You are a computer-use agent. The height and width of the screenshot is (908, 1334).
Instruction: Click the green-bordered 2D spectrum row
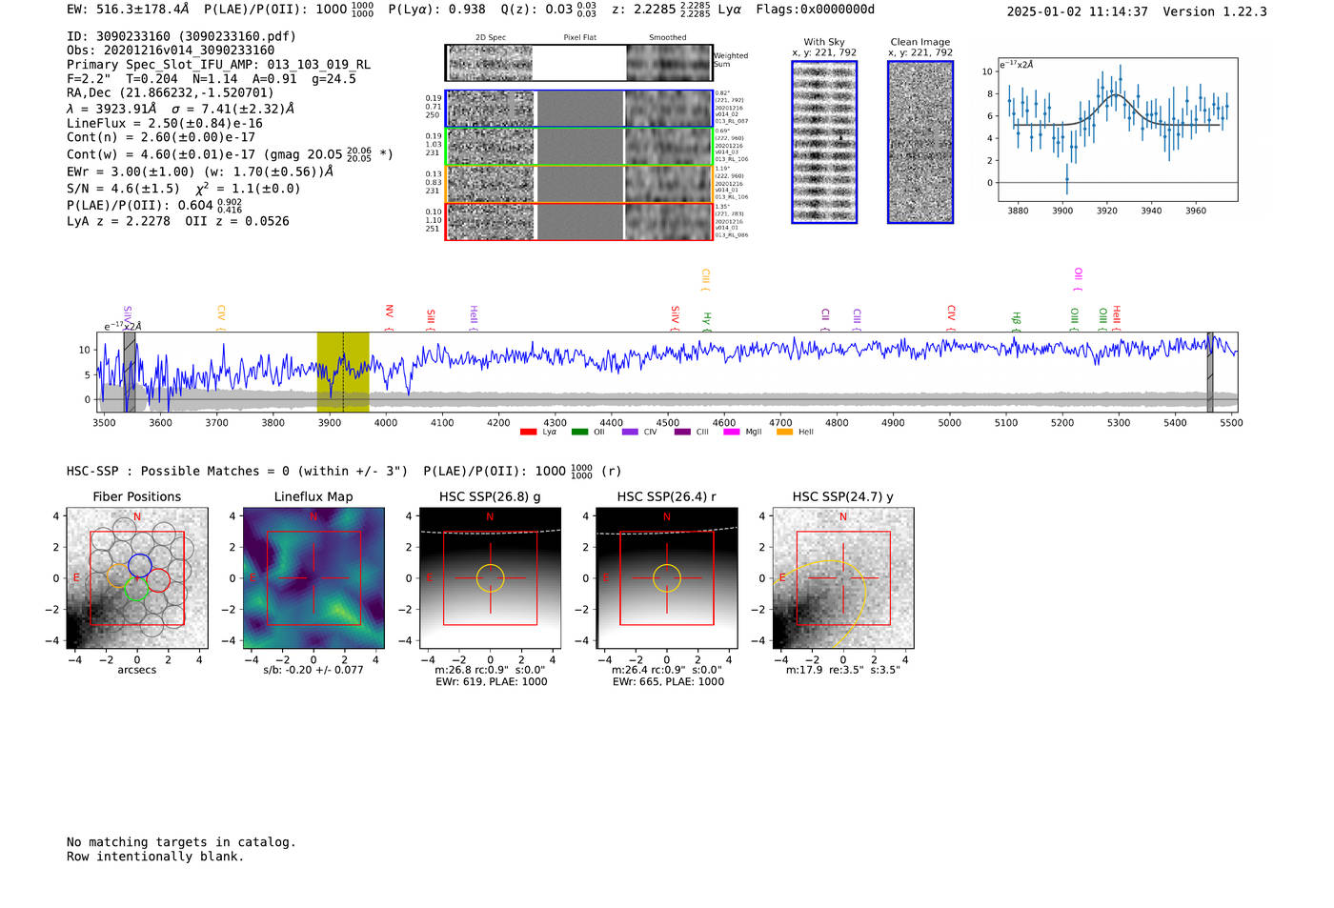[x=579, y=147]
